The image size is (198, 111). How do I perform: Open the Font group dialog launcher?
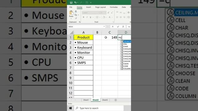click(x=113, y=22)
